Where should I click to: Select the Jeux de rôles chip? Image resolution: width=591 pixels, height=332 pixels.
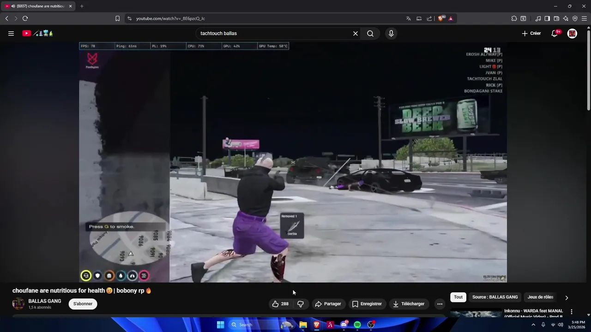click(x=540, y=297)
